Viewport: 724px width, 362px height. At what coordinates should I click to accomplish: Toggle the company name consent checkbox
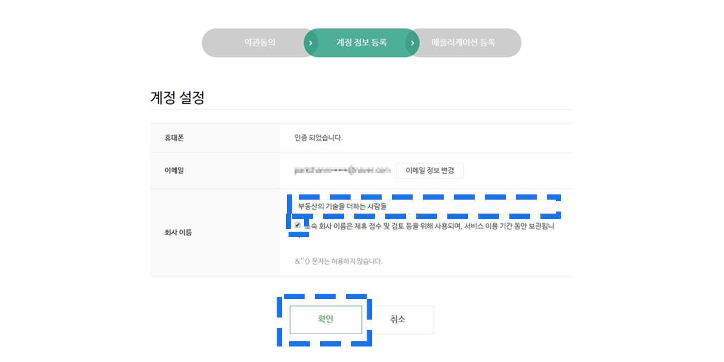click(297, 225)
